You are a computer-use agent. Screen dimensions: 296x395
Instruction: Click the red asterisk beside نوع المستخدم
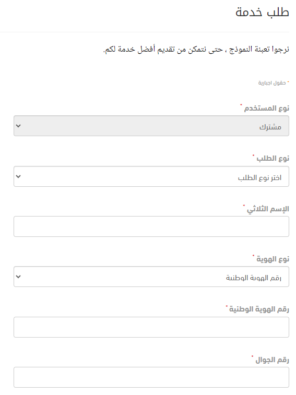click(241, 105)
